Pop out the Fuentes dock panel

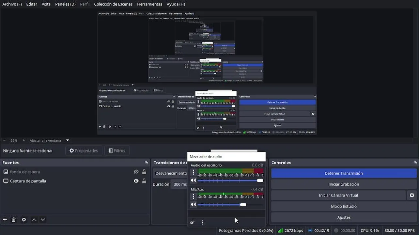[x=146, y=163]
